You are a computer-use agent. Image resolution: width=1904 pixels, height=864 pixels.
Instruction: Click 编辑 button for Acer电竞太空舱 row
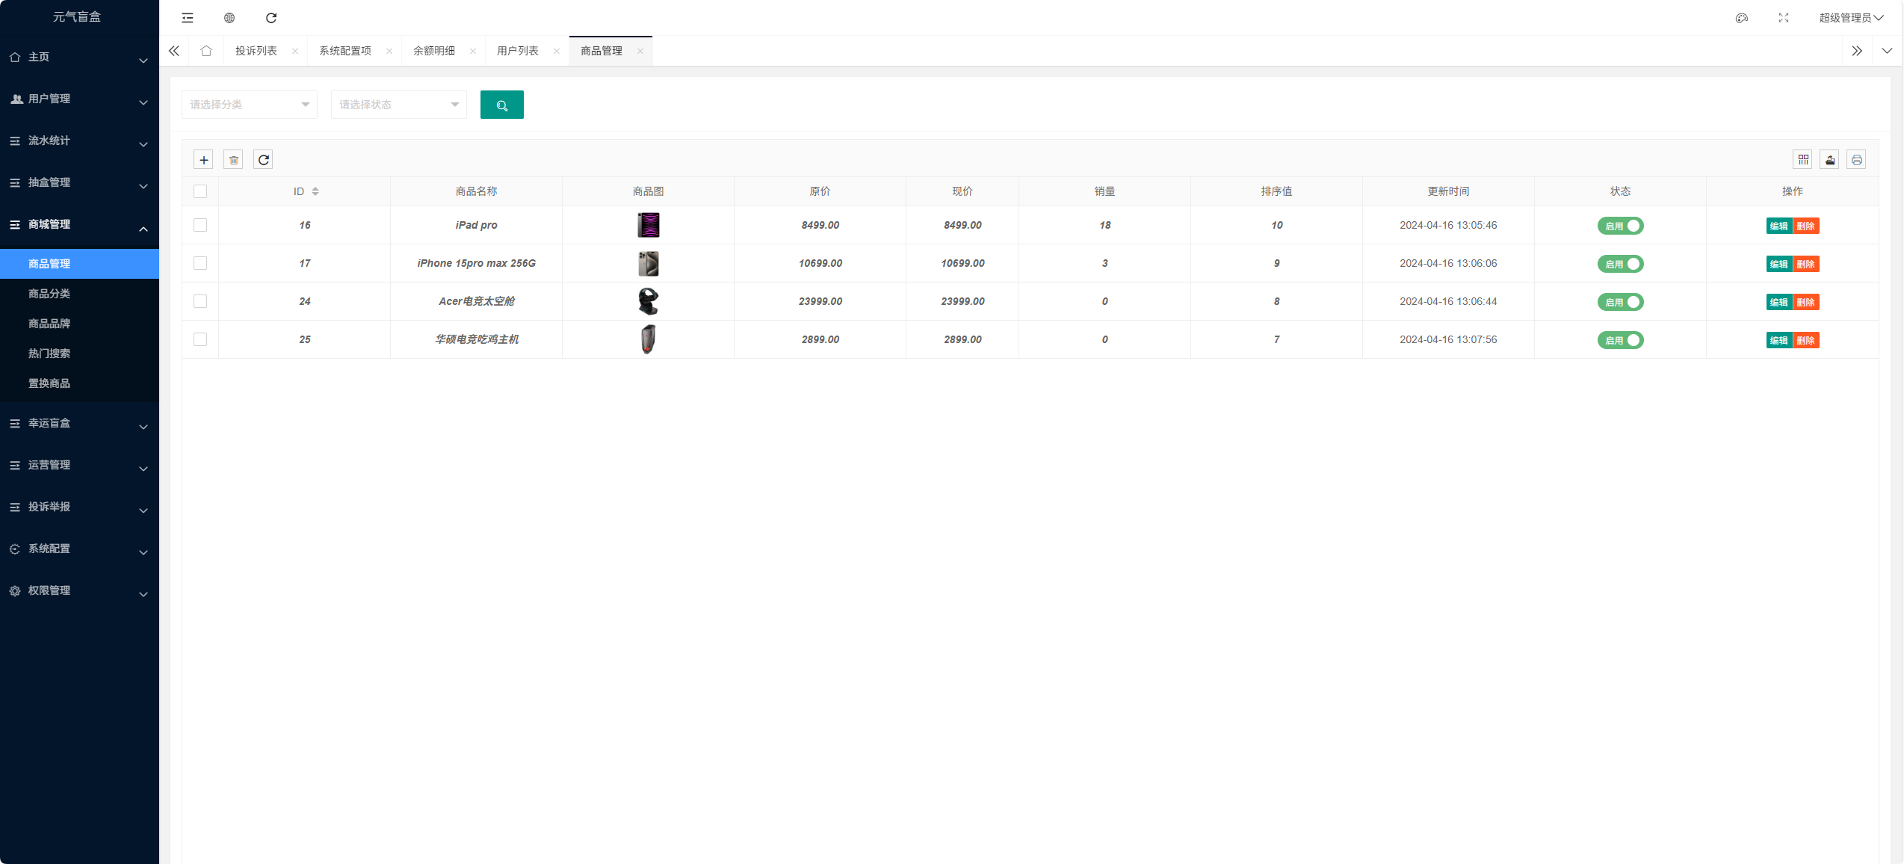(x=1778, y=302)
